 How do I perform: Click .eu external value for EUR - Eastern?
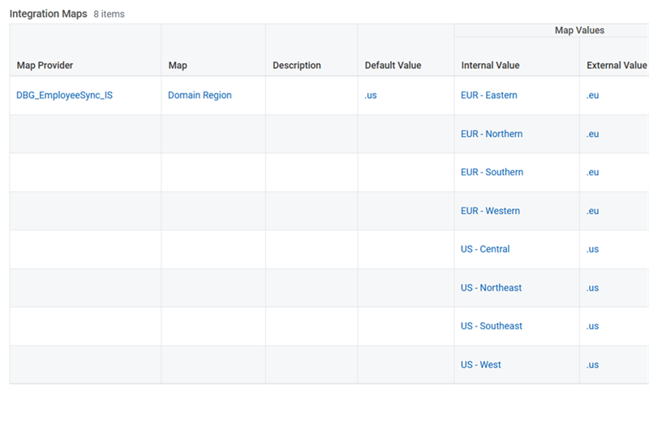click(x=592, y=95)
